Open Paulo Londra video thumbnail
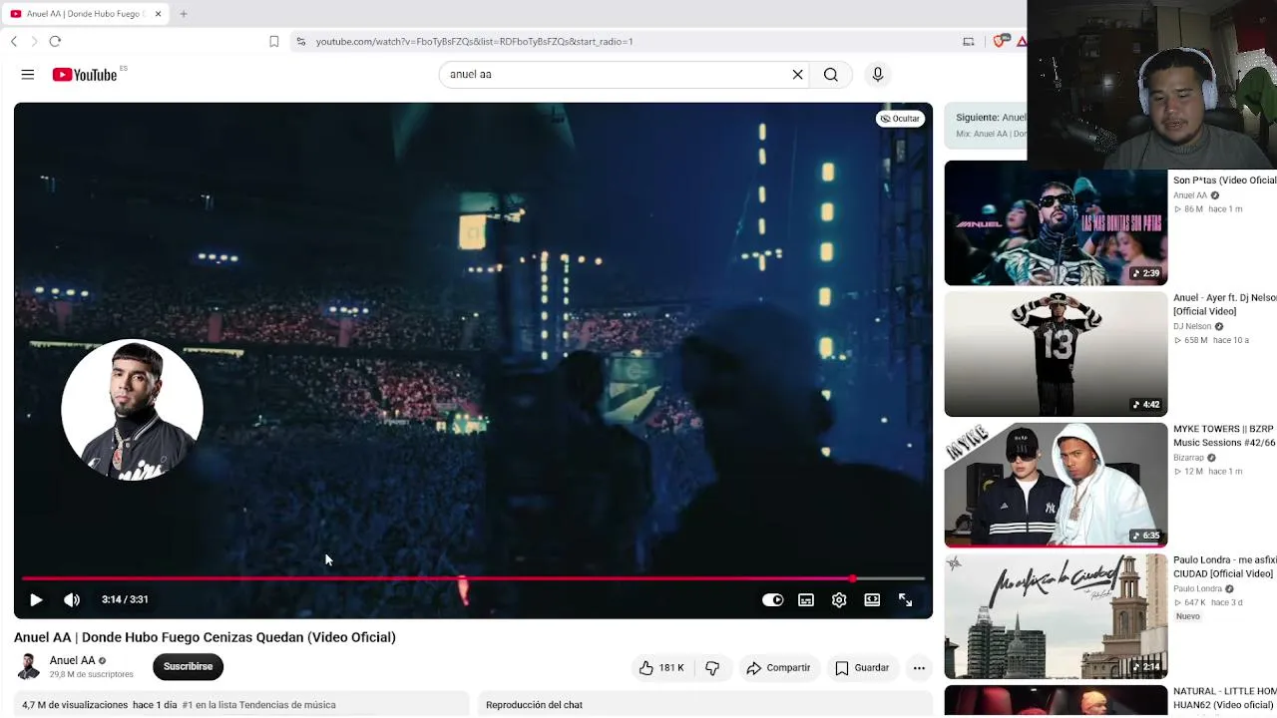The image size is (1277, 718). [1056, 616]
